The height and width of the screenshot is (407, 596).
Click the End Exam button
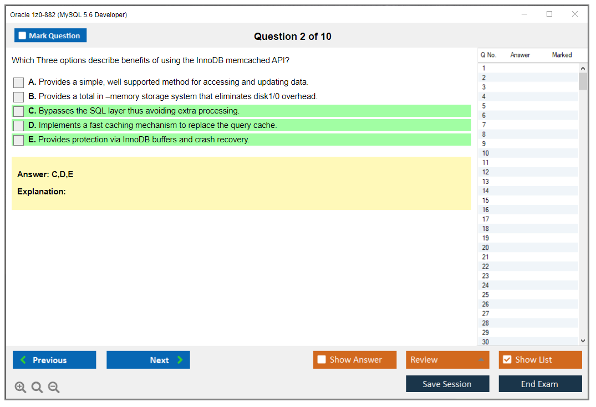click(x=540, y=383)
